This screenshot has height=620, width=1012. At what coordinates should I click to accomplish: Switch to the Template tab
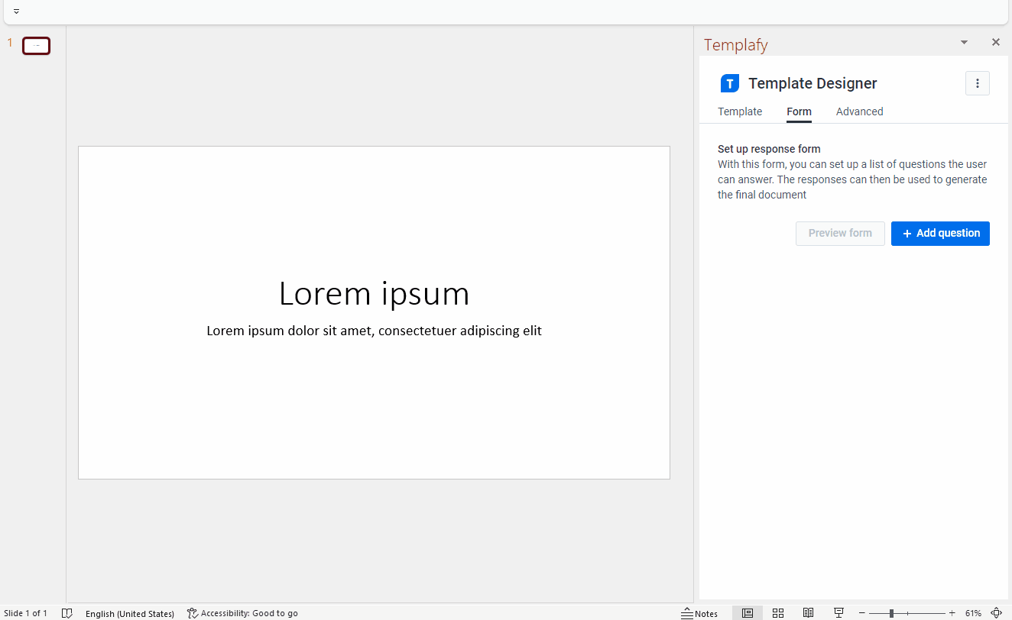[x=739, y=111]
